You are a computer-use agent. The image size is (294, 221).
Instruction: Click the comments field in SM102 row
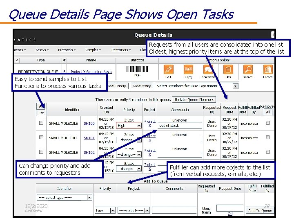click(180, 154)
